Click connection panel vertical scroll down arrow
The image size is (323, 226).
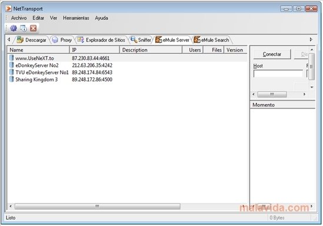[312, 87]
